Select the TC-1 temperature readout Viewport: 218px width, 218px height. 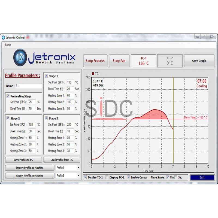point(143,61)
